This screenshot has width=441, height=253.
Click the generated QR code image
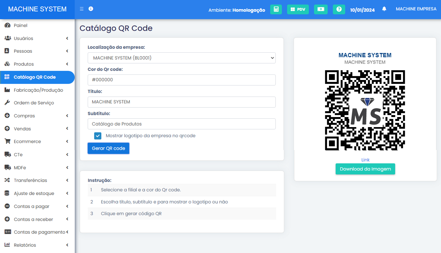pyautogui.click(x=365, y=110)
